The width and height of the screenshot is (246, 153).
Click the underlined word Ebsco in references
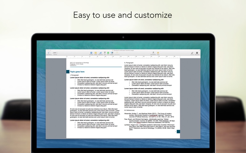[139, 123]
